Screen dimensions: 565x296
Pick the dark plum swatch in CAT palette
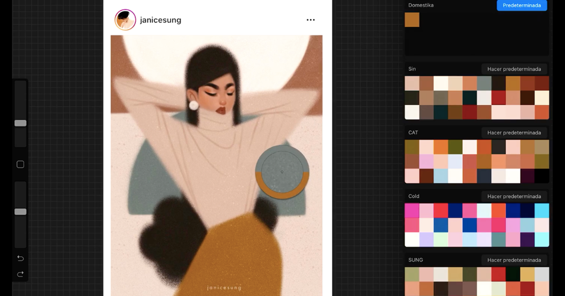(x=527, y=176)
